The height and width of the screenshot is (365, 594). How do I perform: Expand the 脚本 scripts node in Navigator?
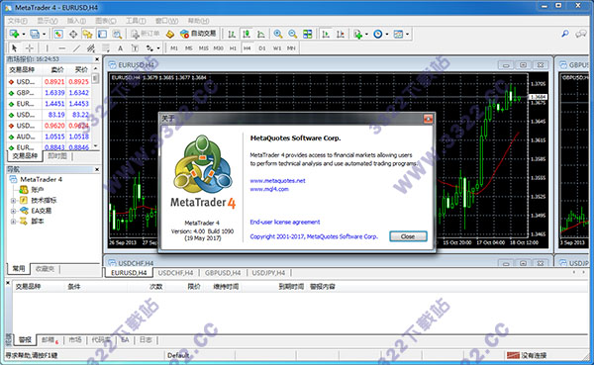click(x=13, y=222)
